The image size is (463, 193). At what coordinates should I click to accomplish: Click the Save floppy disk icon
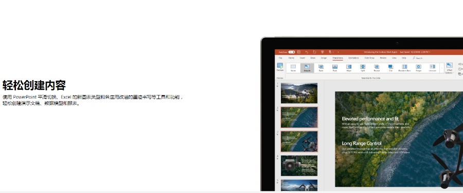point(299,52)
